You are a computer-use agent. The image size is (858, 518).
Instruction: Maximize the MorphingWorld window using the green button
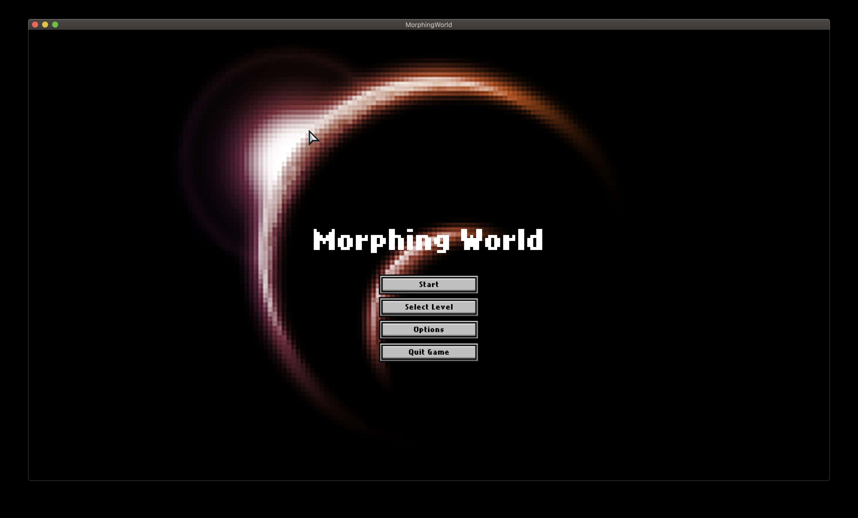click(x=55, y=24)
